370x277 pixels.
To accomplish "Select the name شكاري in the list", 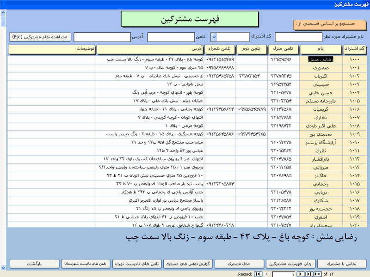I will point(321,201).
